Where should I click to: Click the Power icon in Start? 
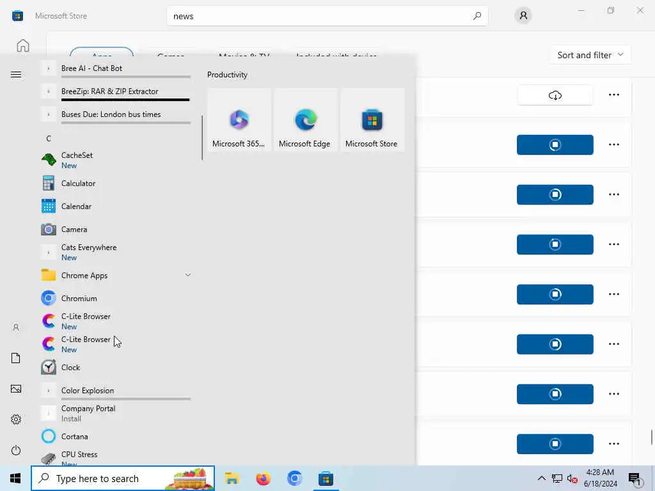(16, 450)
